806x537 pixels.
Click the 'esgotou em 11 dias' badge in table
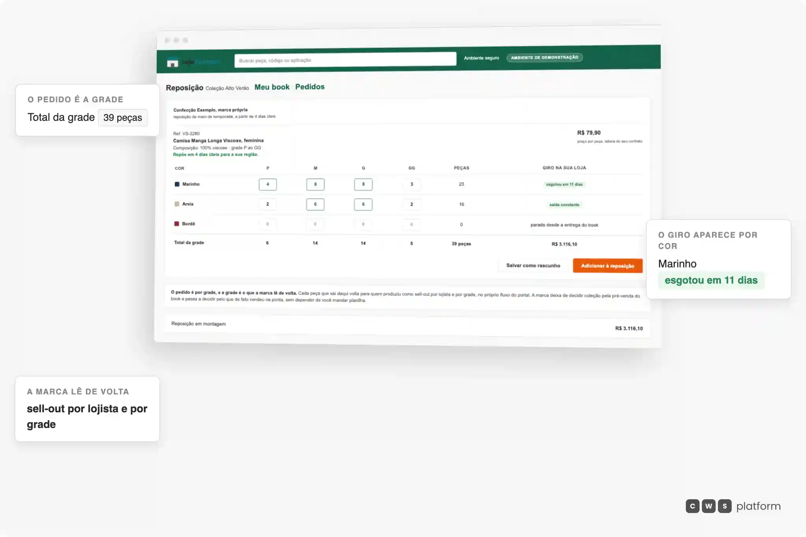coord(564,185)
